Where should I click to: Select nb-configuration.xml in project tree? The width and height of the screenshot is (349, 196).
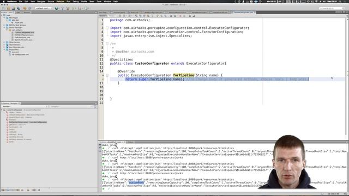(20, 54)
